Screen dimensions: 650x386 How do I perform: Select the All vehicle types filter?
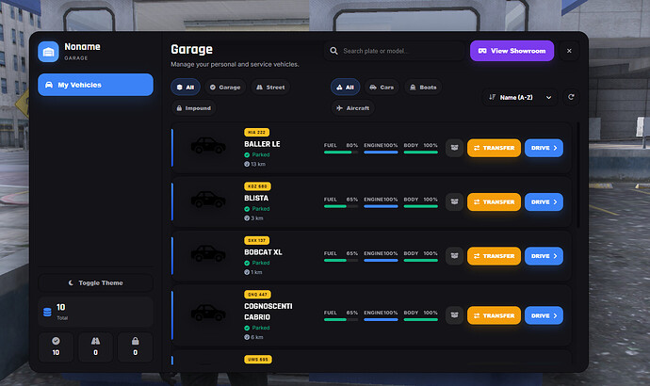coord(346,88)
